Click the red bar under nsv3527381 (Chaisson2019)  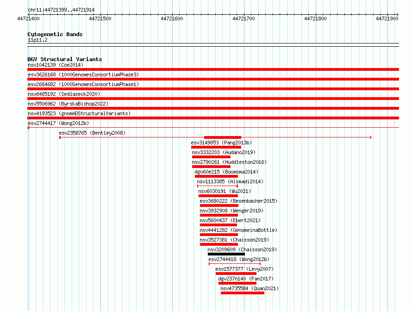219,244
